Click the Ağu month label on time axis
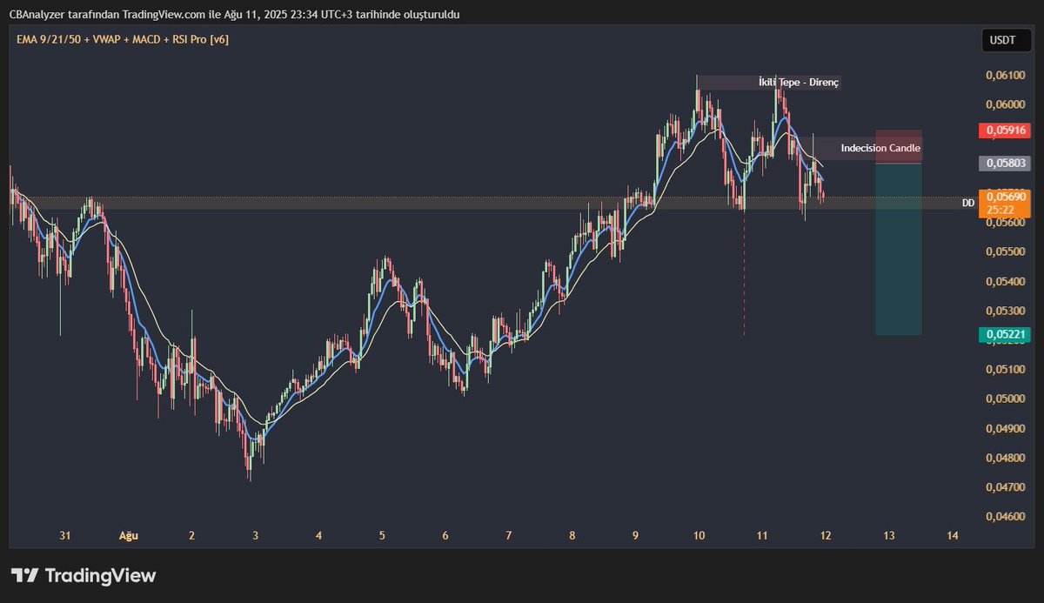This screenshot has height=603, width=1044. pyautogui.click(x=128, y=536)
